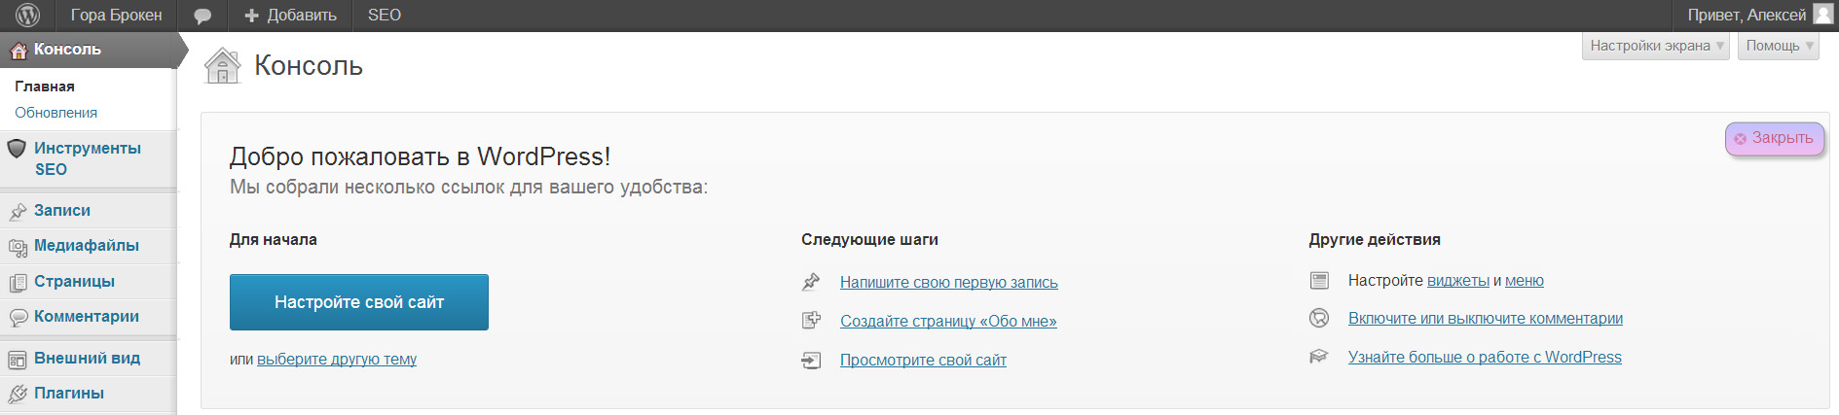Open the Внешний вид sidebar menu
This screenshot has width=1839, height=415.
click(87, 359)
